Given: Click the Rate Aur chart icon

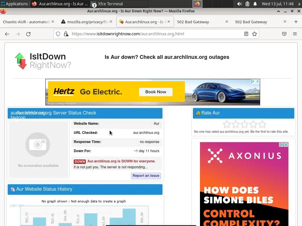Looking at the screenshot, I should [198, 113].
